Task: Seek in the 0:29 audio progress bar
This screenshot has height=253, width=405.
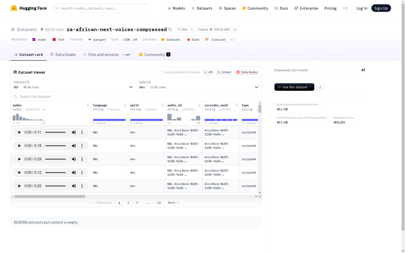Action: click(55, 159)
